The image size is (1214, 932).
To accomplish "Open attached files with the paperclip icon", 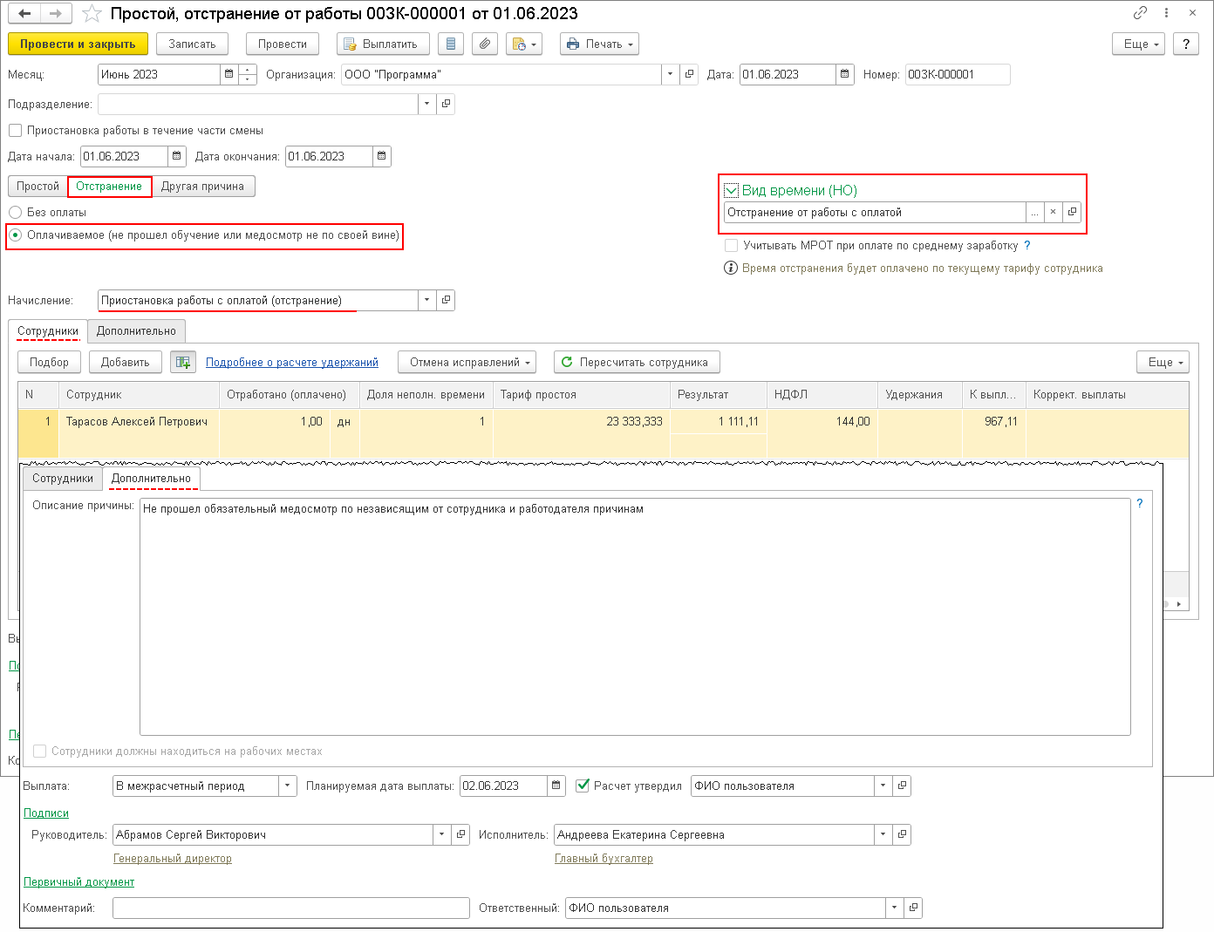I will [x=485, y=44].
